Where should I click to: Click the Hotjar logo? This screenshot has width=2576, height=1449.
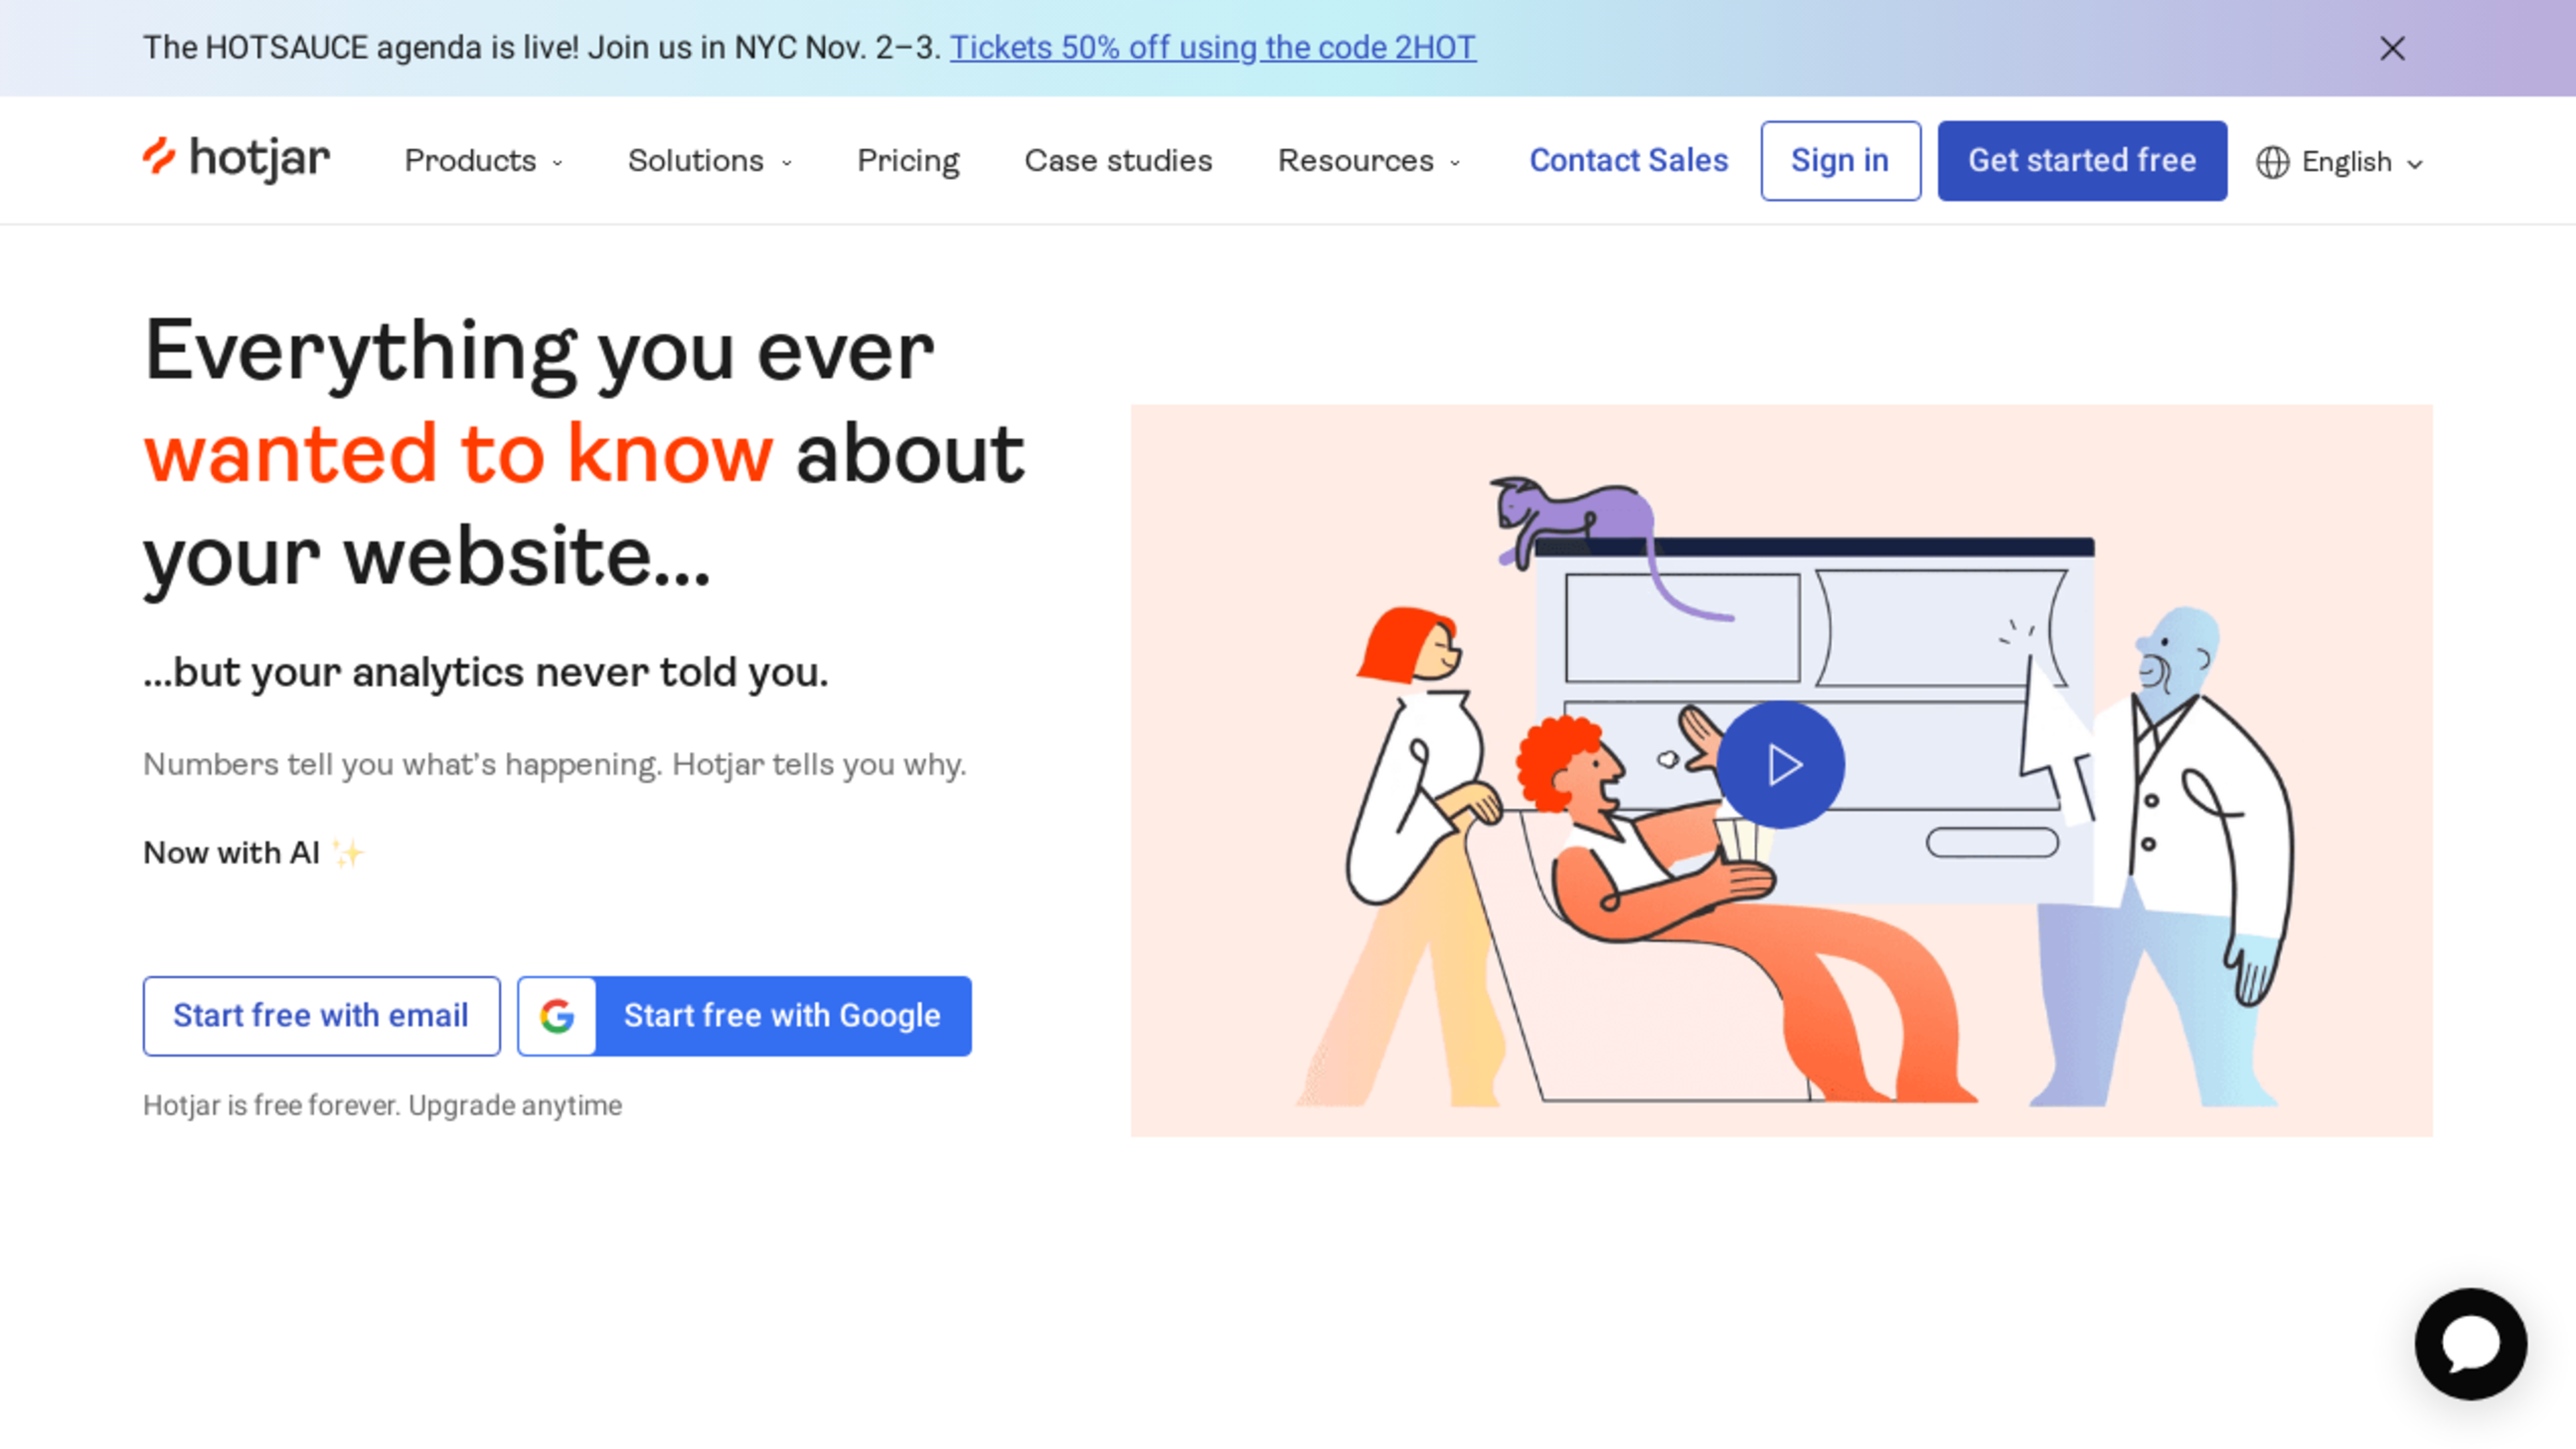coord(236,159)
